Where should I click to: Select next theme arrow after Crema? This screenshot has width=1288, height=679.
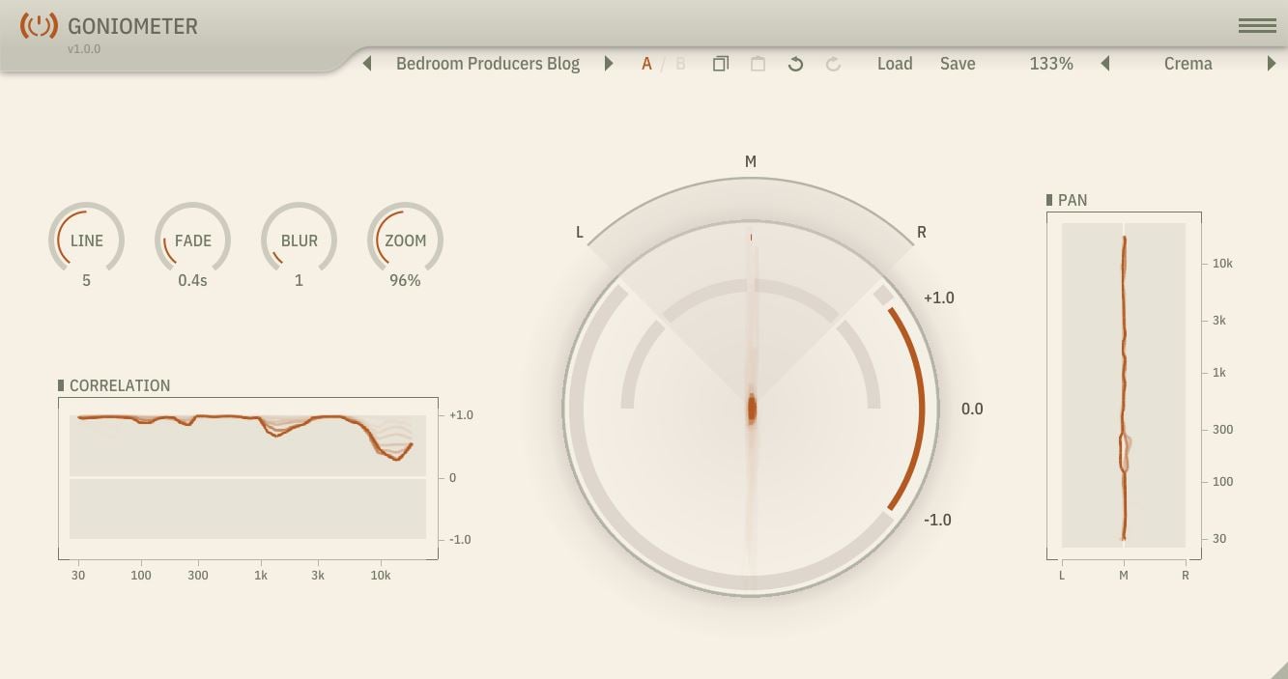[1272, 64]
